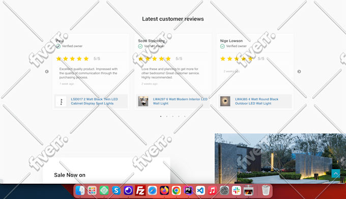
Task: Click the LSD017 product thumbnail
Action: 61,101
